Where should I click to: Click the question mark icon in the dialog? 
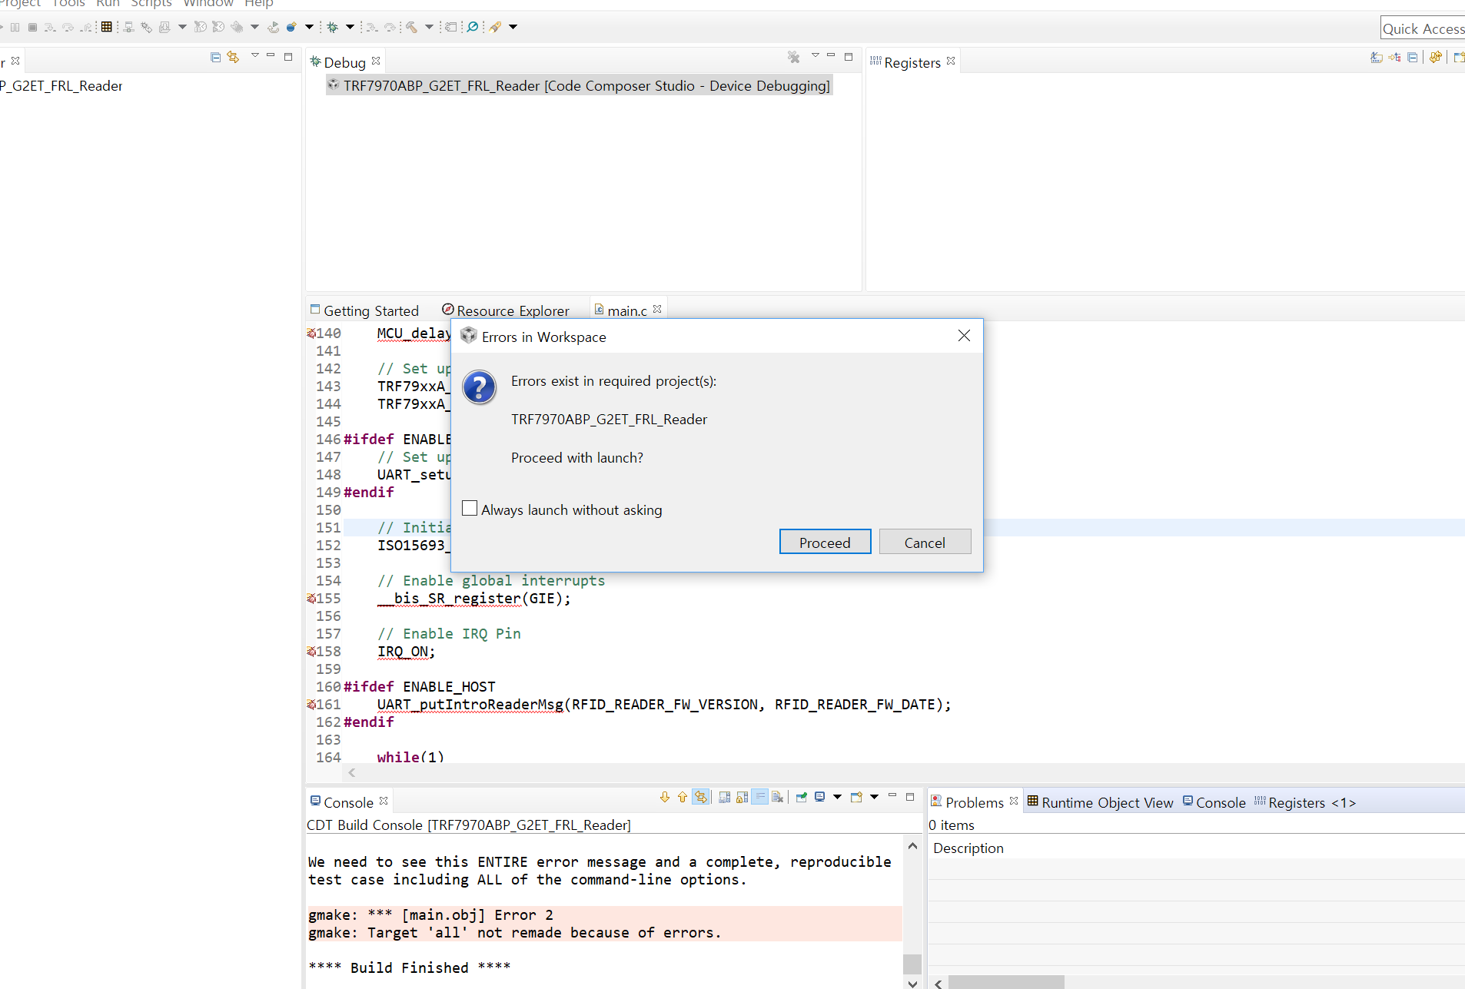click(x=479, y=387)
